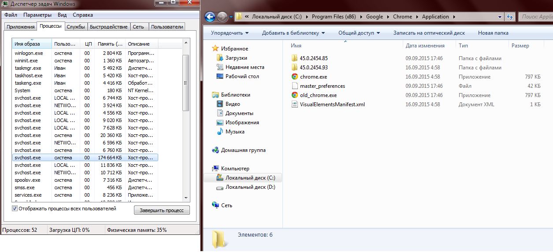Click the Recent places icon in sidebar
553x252 pixels.
click(220, 67)
